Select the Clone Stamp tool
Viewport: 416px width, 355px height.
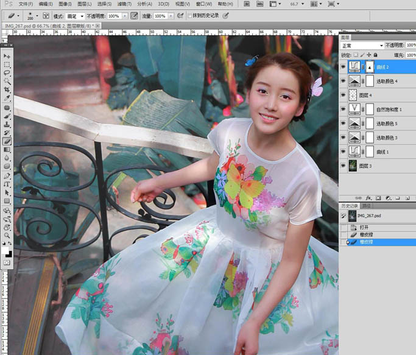(7, 124)
